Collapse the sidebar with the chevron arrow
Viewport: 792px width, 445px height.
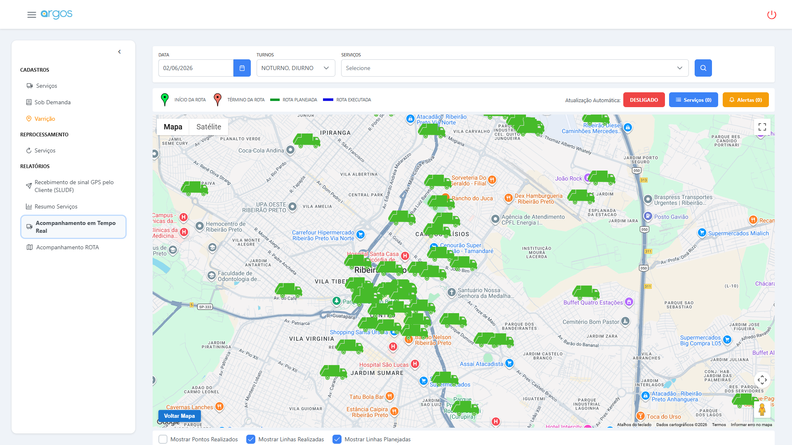pos(120,52)
